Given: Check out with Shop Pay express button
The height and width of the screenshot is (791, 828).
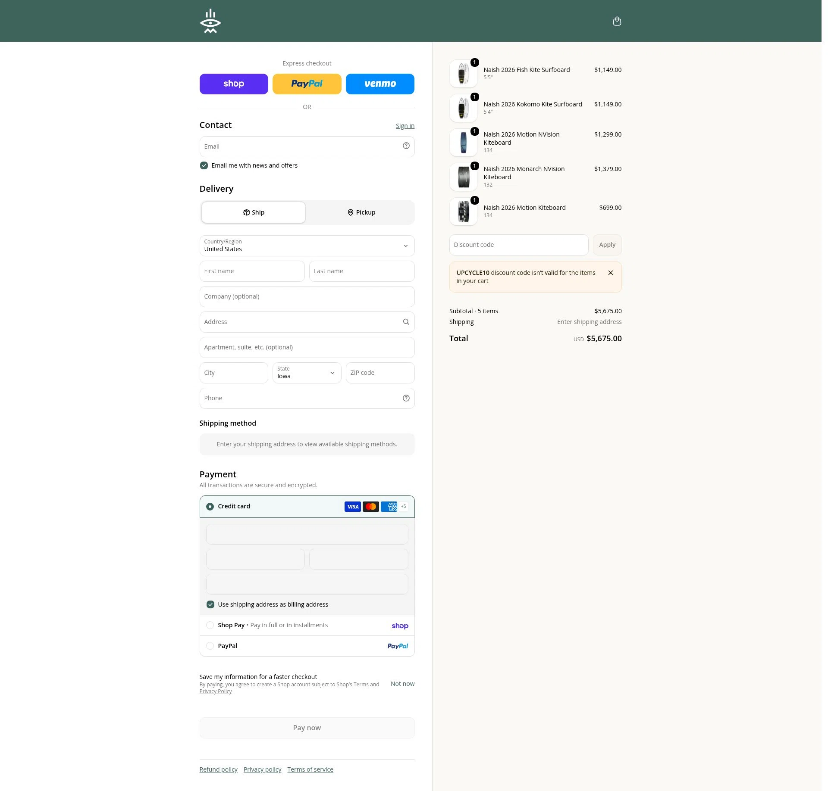Looking at the screenshot, I should [x=234, y=84].
